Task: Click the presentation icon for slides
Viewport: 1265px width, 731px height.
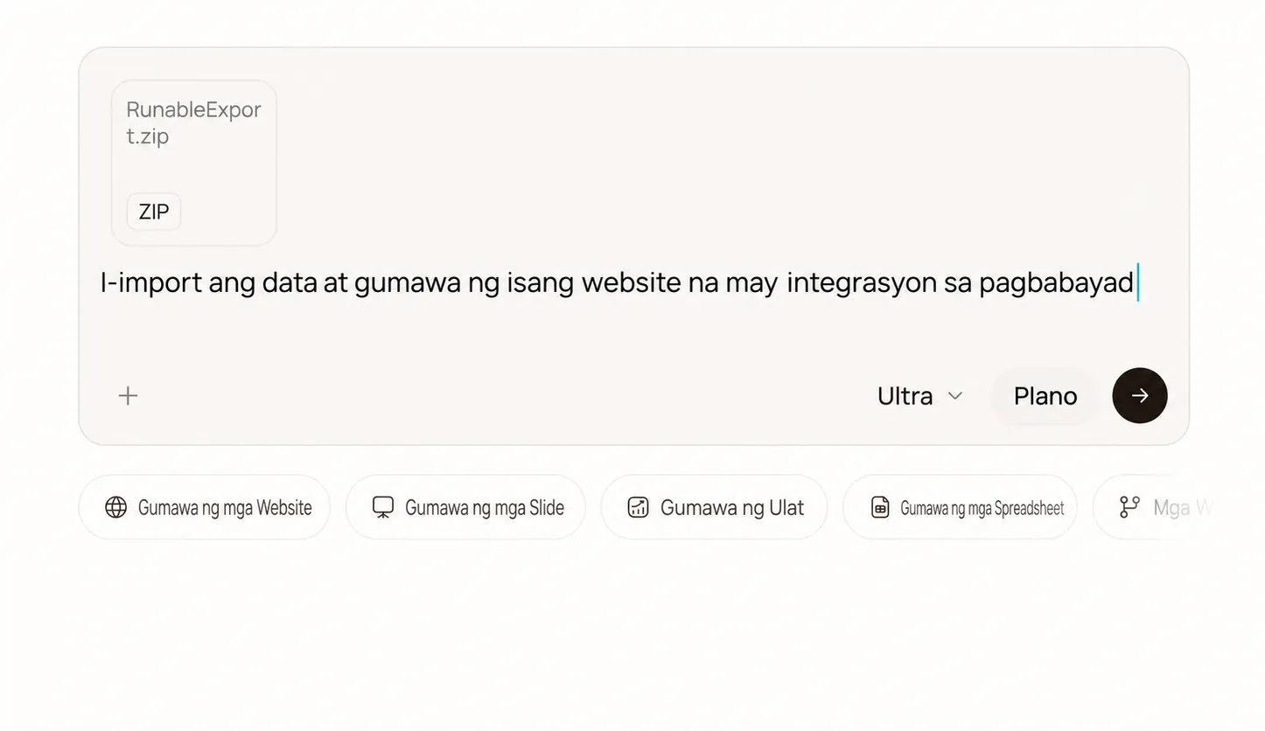Action: coord(383,507)
